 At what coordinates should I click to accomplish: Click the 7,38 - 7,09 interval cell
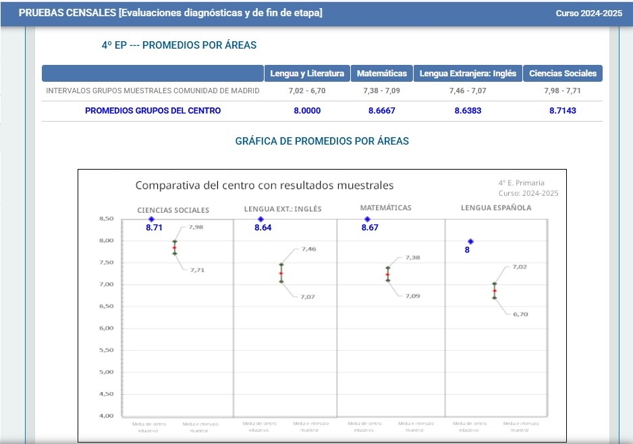382,91
